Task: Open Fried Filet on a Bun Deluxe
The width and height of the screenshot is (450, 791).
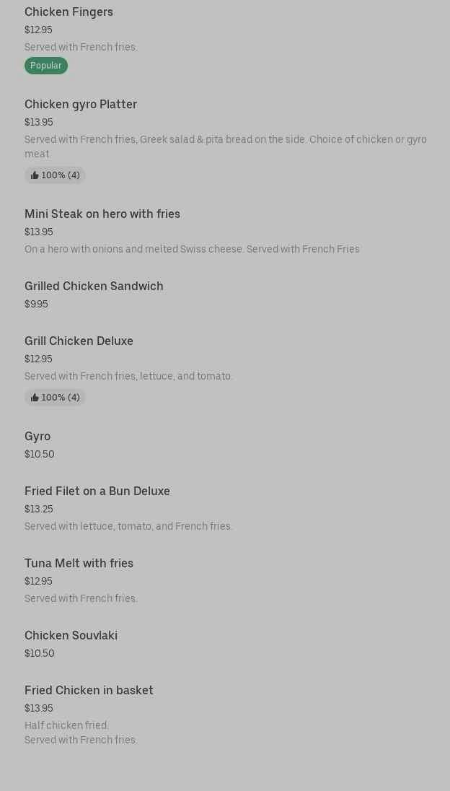Action: pyautogui.click(x=97, y=491)
